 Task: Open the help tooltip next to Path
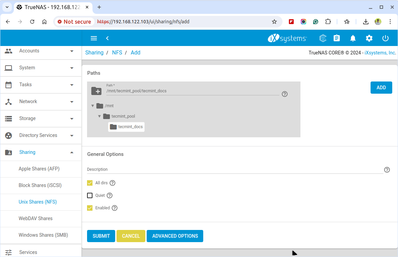pos(285,94)
